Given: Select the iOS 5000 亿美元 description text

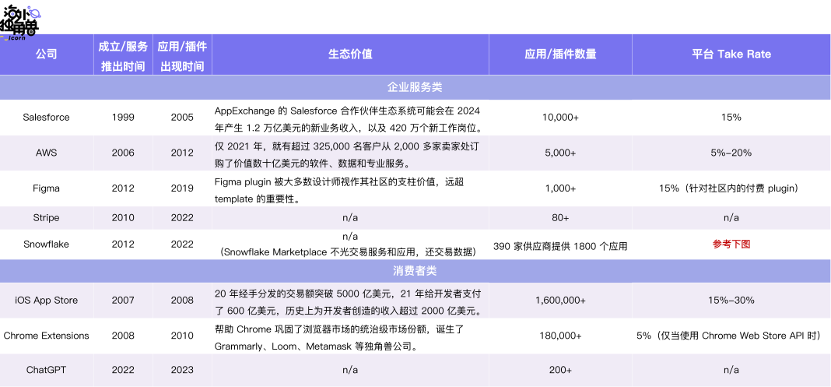Looking at the screenshot, I should coord(350,301).
